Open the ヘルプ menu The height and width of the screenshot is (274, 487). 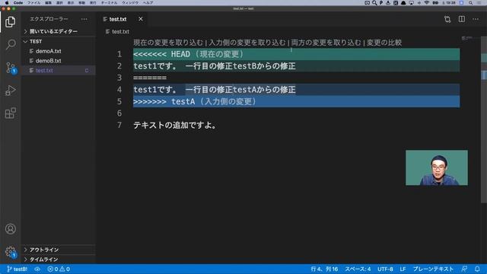(x=148, y=3)
